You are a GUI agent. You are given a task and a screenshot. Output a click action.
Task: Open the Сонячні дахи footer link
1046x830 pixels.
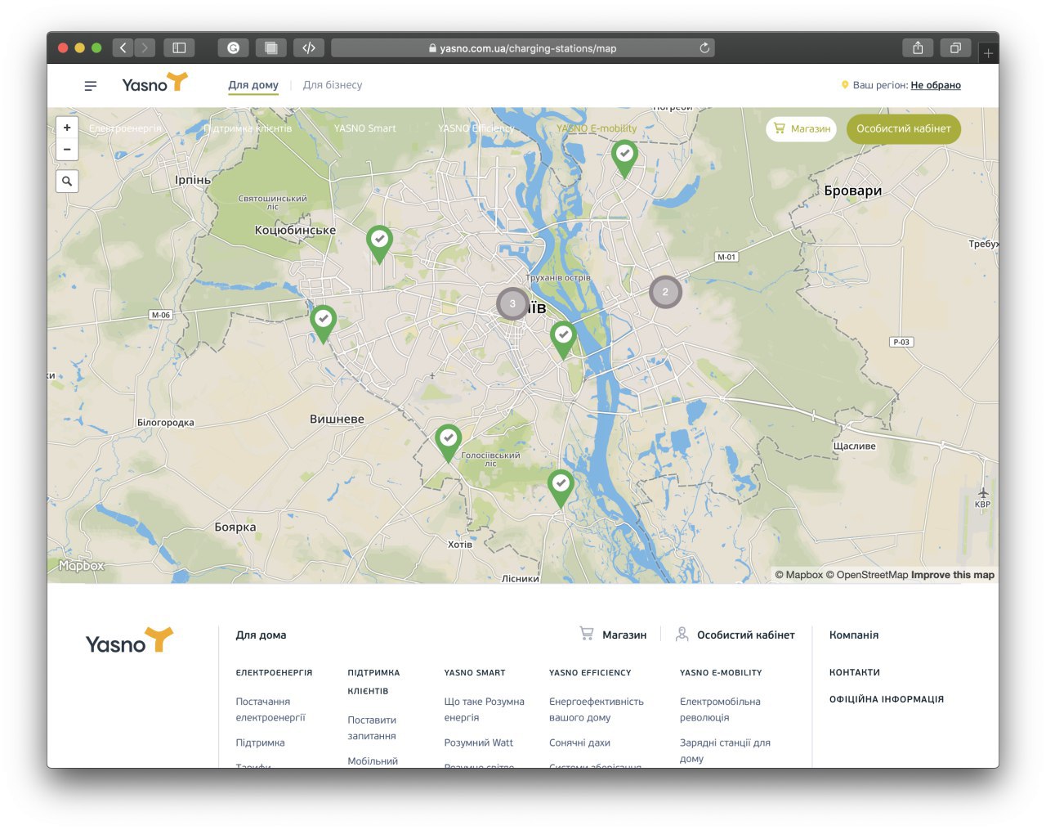(x=579, y=743)
